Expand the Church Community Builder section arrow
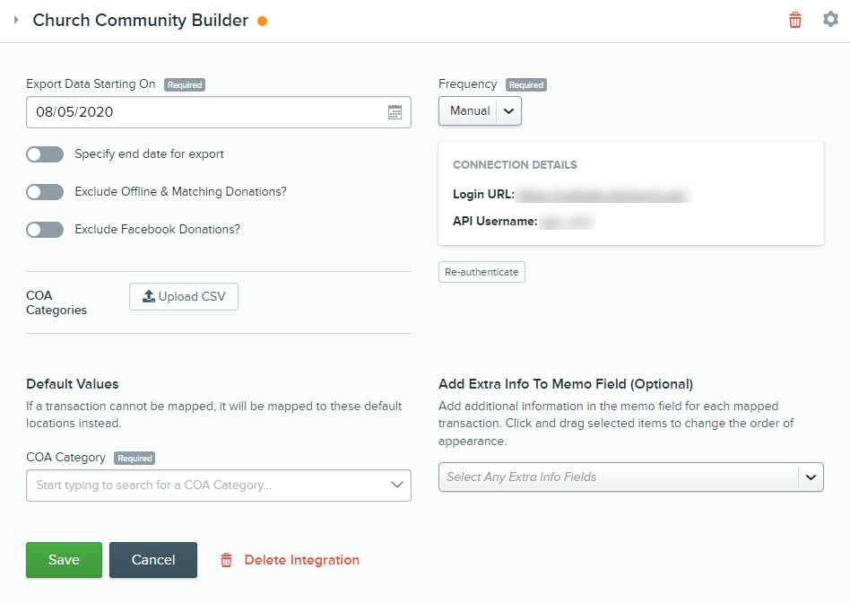This screenshot has width=850, height=604. point(16,20)
